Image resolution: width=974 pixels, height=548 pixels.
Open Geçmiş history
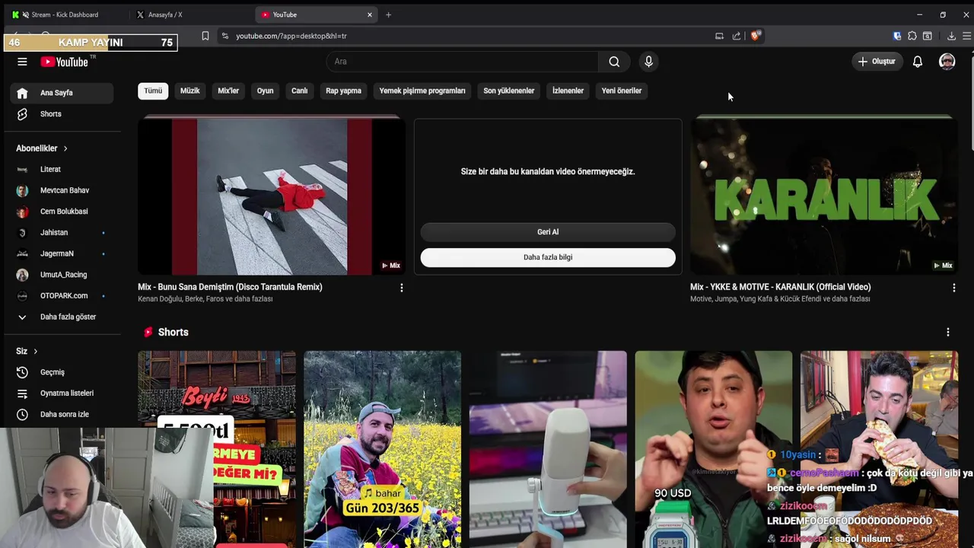pos(62,372)
